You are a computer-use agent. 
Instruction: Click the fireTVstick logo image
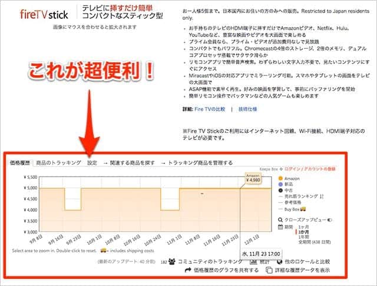[x=44, y=15]
